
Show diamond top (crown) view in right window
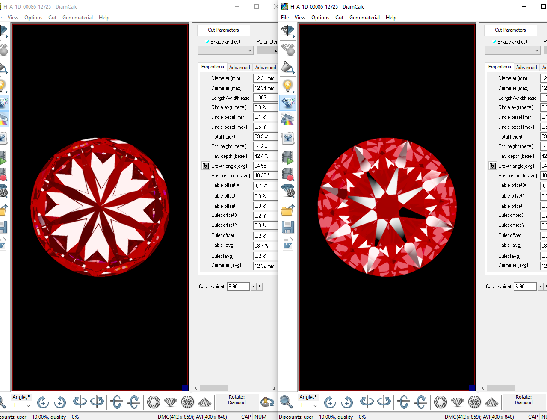click(441, 402)
